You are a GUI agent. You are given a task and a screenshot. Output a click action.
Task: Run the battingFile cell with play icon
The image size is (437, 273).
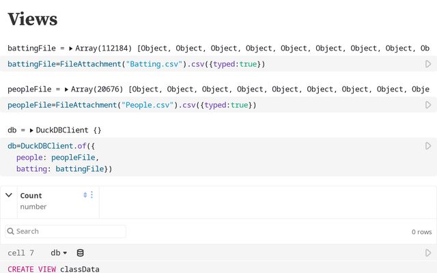click(x=428, y=64)
